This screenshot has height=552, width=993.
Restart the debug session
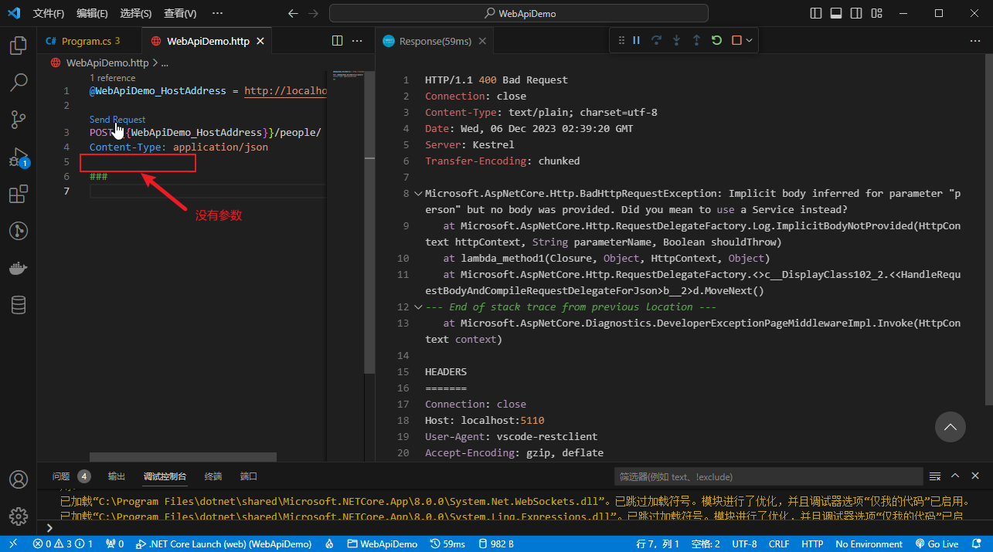(x=716, y=40)
